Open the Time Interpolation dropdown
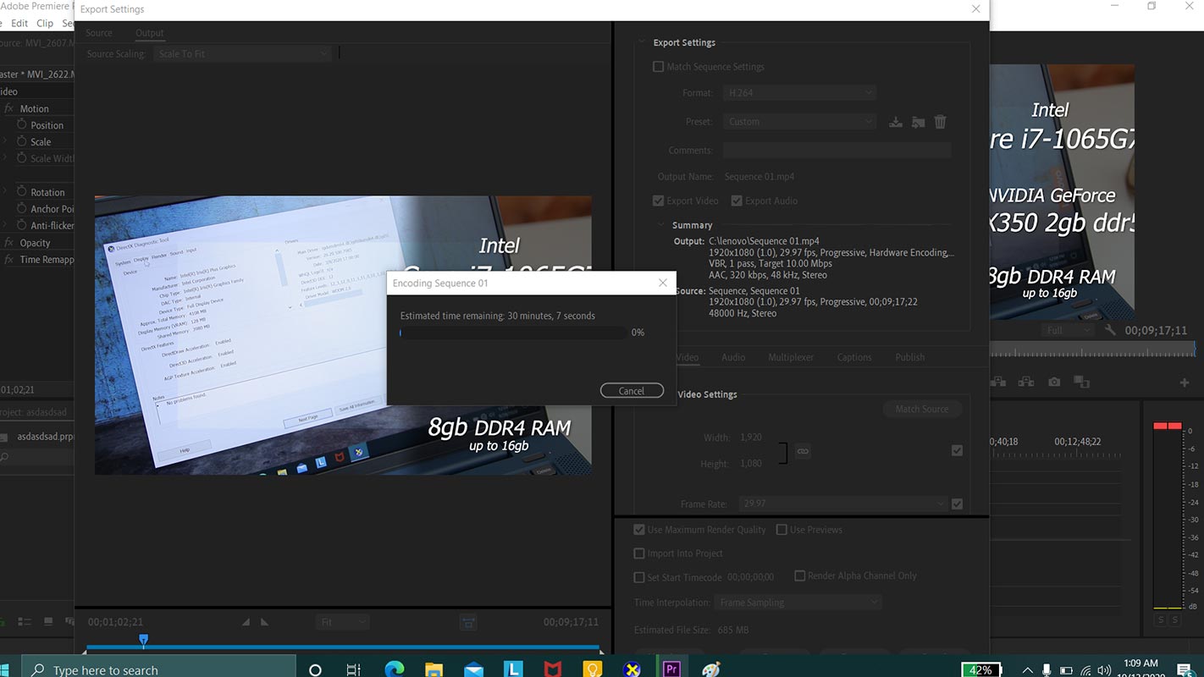 798,603
